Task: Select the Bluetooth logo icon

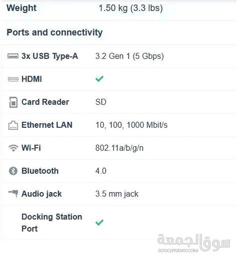Action: (13, 171)
